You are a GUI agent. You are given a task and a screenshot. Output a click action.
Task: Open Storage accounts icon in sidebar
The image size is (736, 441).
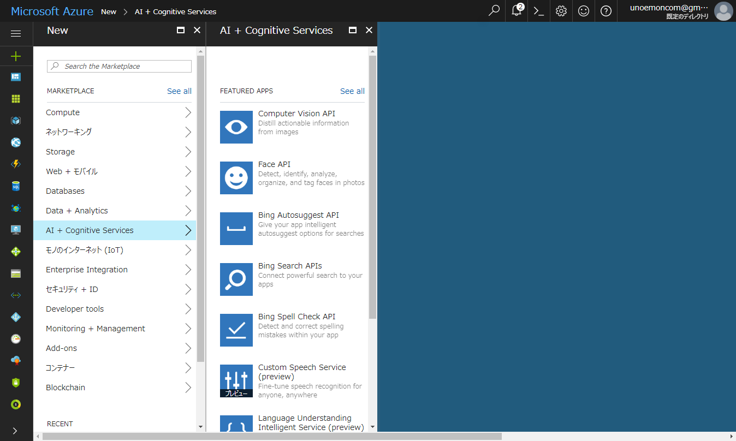tap(16, 273)
